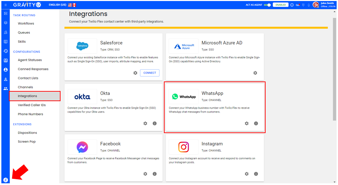This screenshot has width=338, height=185.
Task: Click the page vertical scrollbar
Action: [x=334, y=69]
